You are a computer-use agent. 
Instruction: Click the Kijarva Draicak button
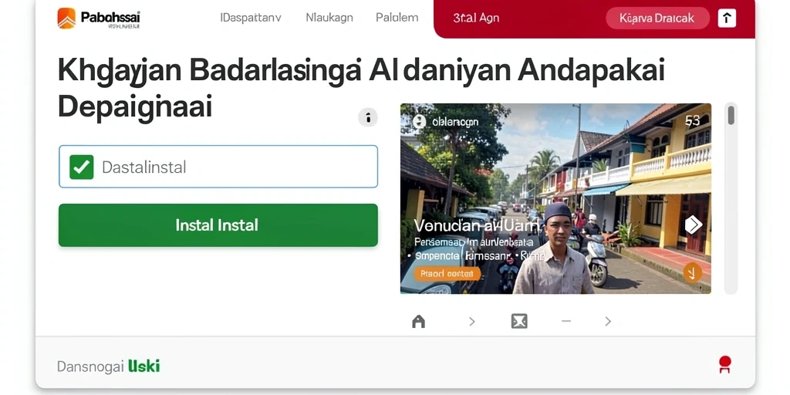(657, 19)
